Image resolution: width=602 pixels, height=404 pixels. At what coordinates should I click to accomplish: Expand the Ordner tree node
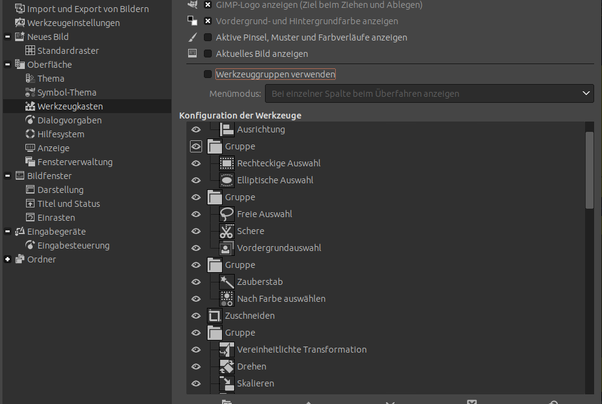(x=8, y=259)
